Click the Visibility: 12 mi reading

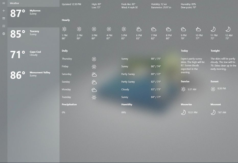click(159, 4)
